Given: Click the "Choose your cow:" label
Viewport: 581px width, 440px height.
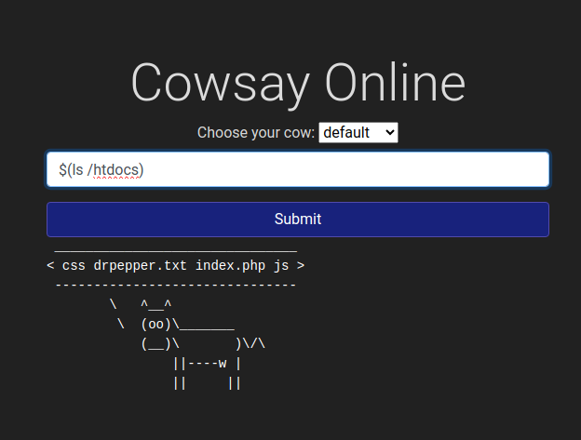Looking at the screenshot, I should coord(256,133).
